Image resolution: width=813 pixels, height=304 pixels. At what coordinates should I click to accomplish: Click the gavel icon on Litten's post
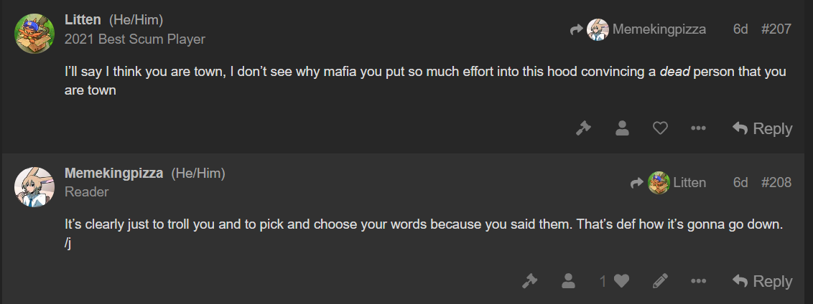tap(583, 128)
